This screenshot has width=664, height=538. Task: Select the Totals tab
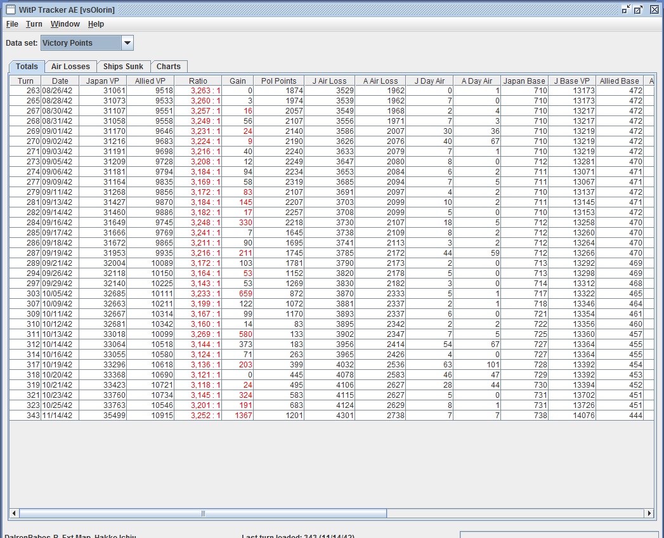tap(27, 67)
